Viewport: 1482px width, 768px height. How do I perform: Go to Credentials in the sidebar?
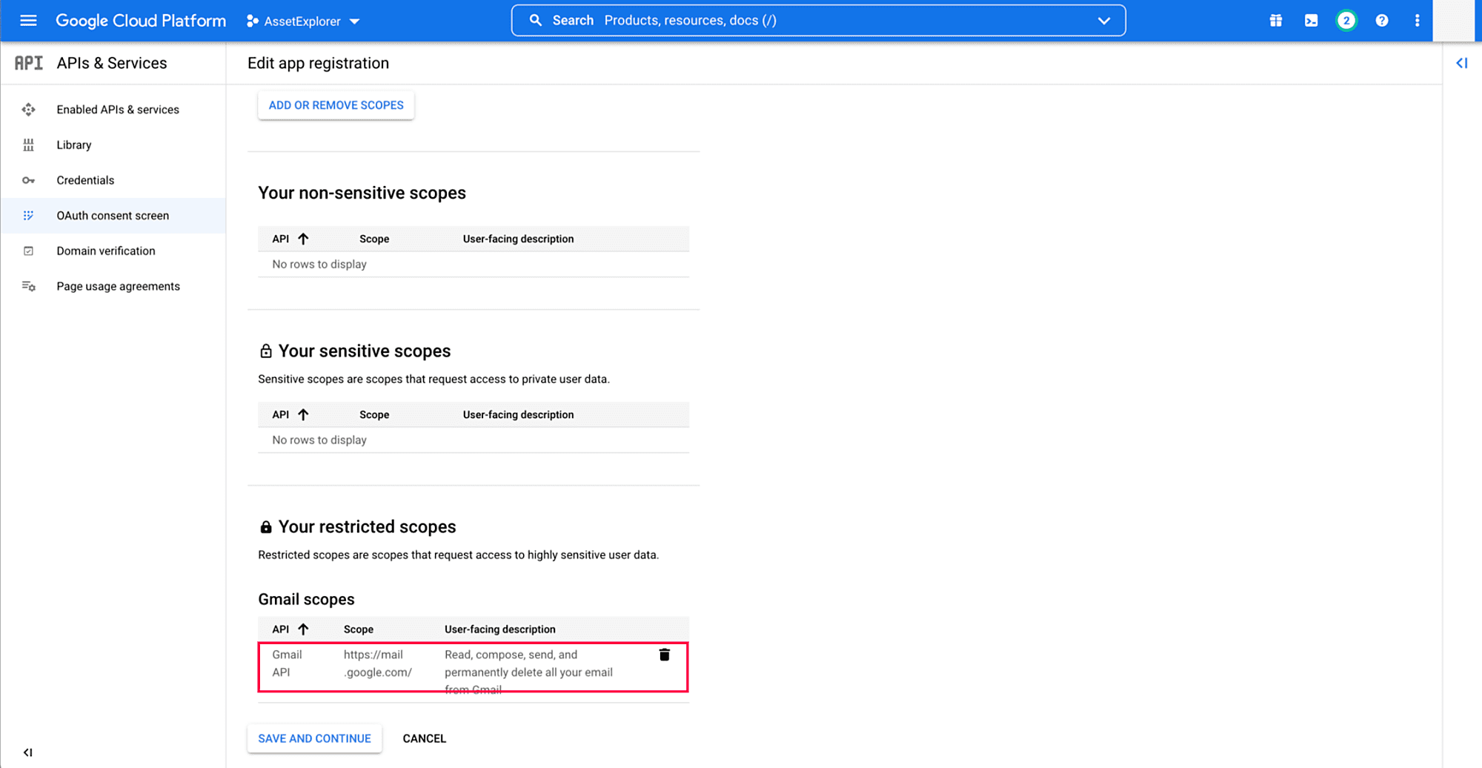click(85, 180)
